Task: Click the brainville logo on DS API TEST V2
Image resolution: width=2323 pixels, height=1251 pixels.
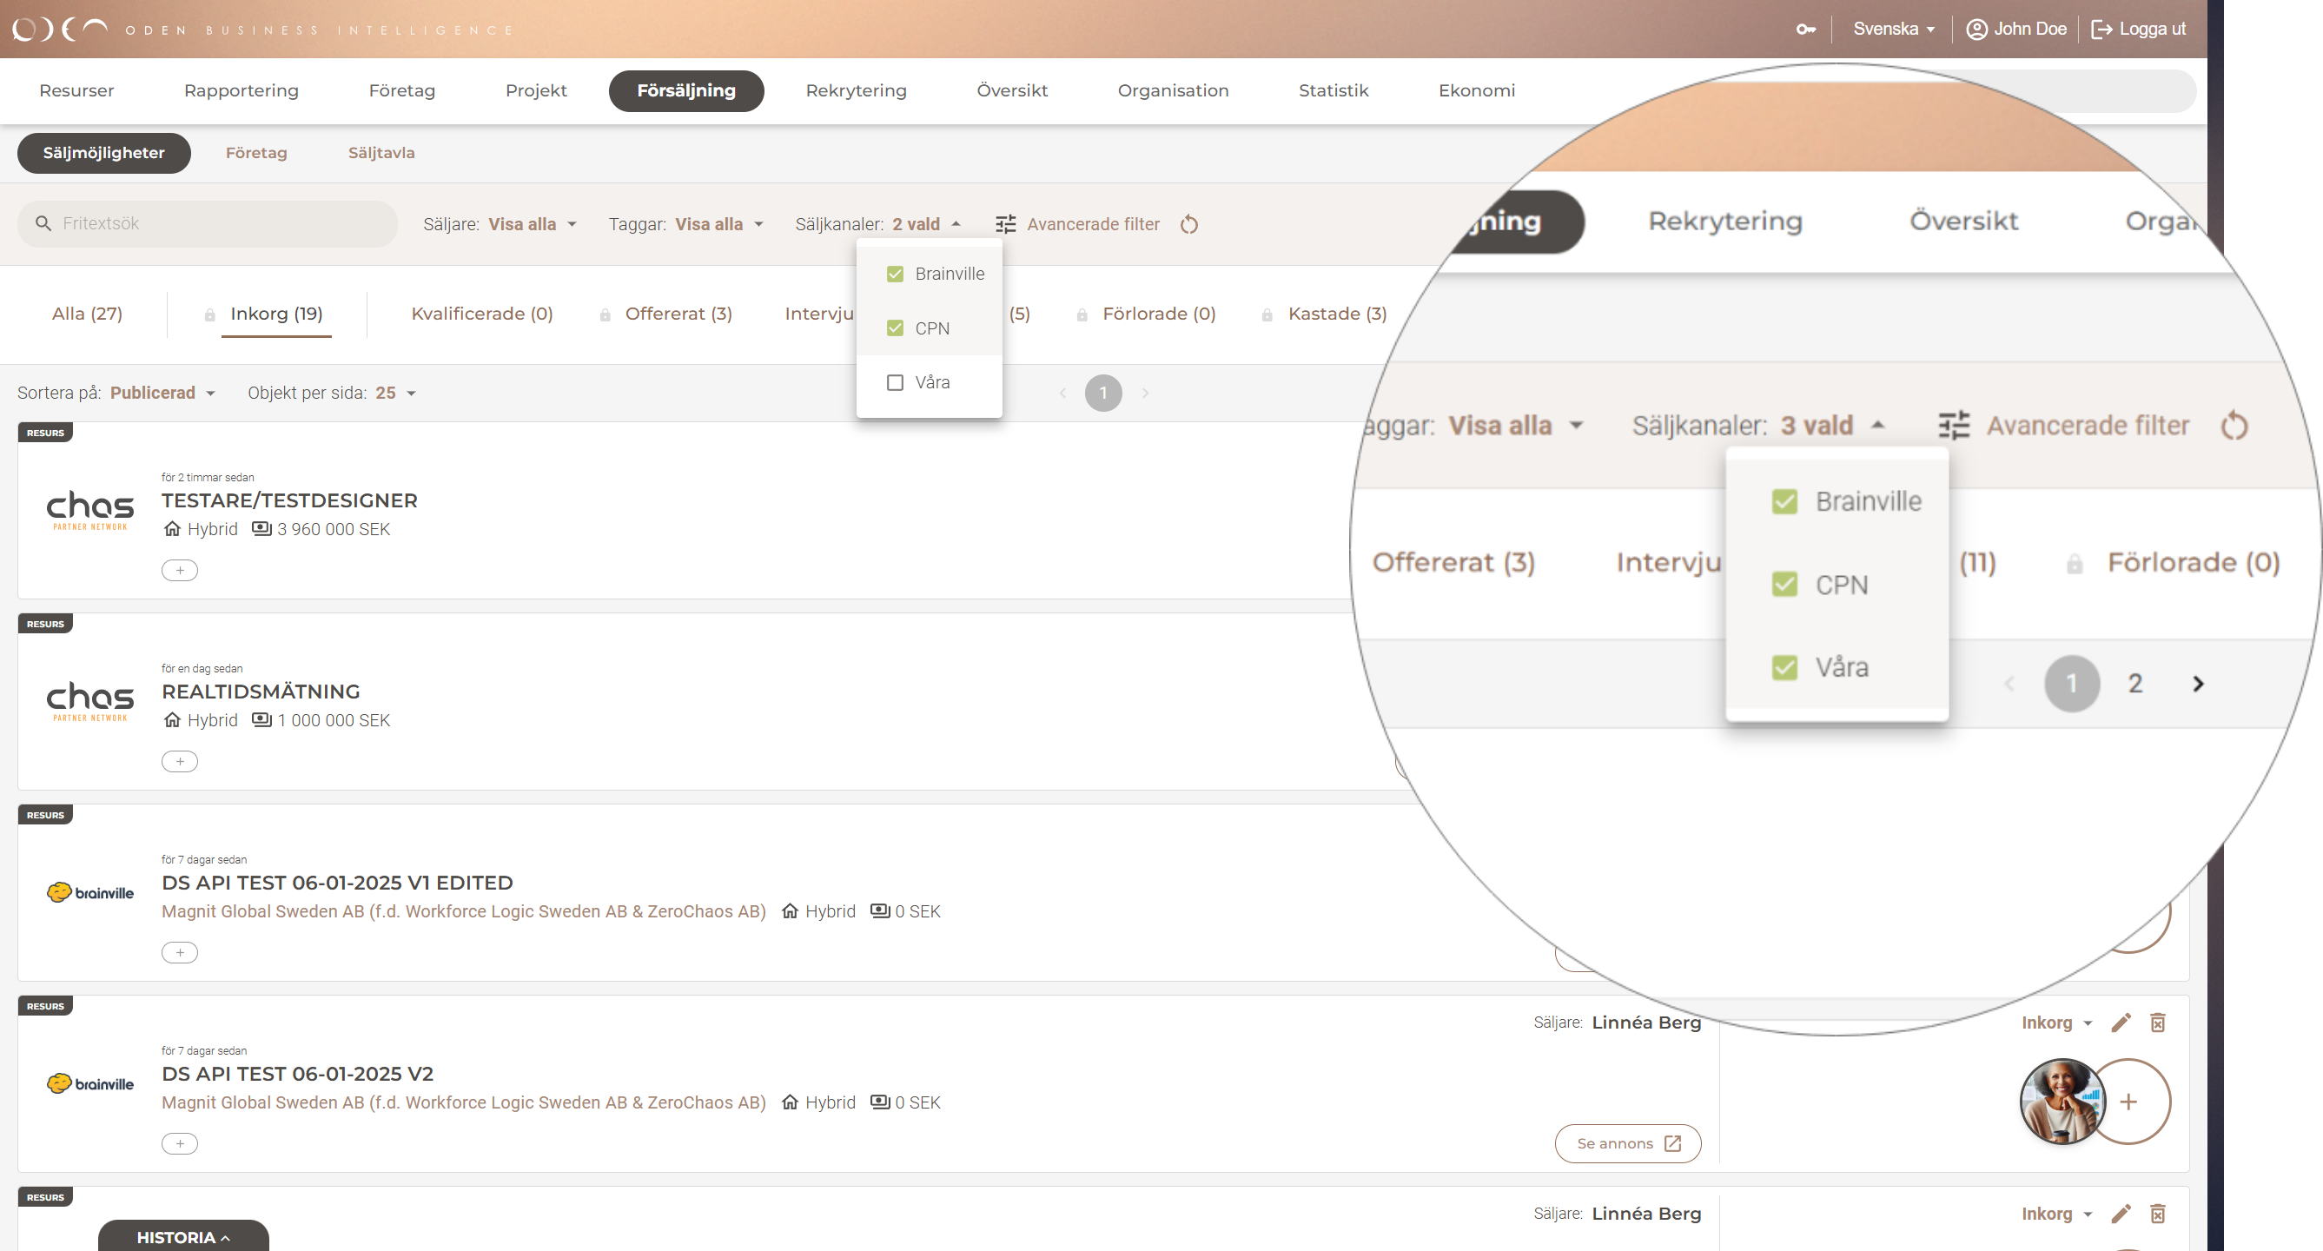Action: click(x=90, y=1083)
